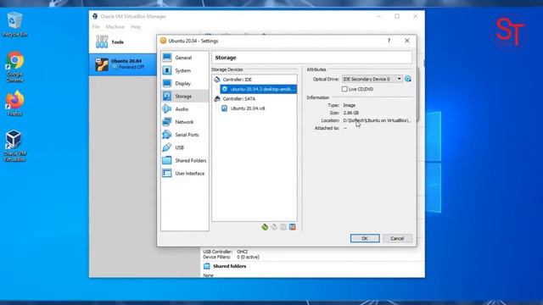Open Machine menu in VirtualBox Manager
Image resolution: width=543 pixels, height=305 pixels.
(115, 27)
